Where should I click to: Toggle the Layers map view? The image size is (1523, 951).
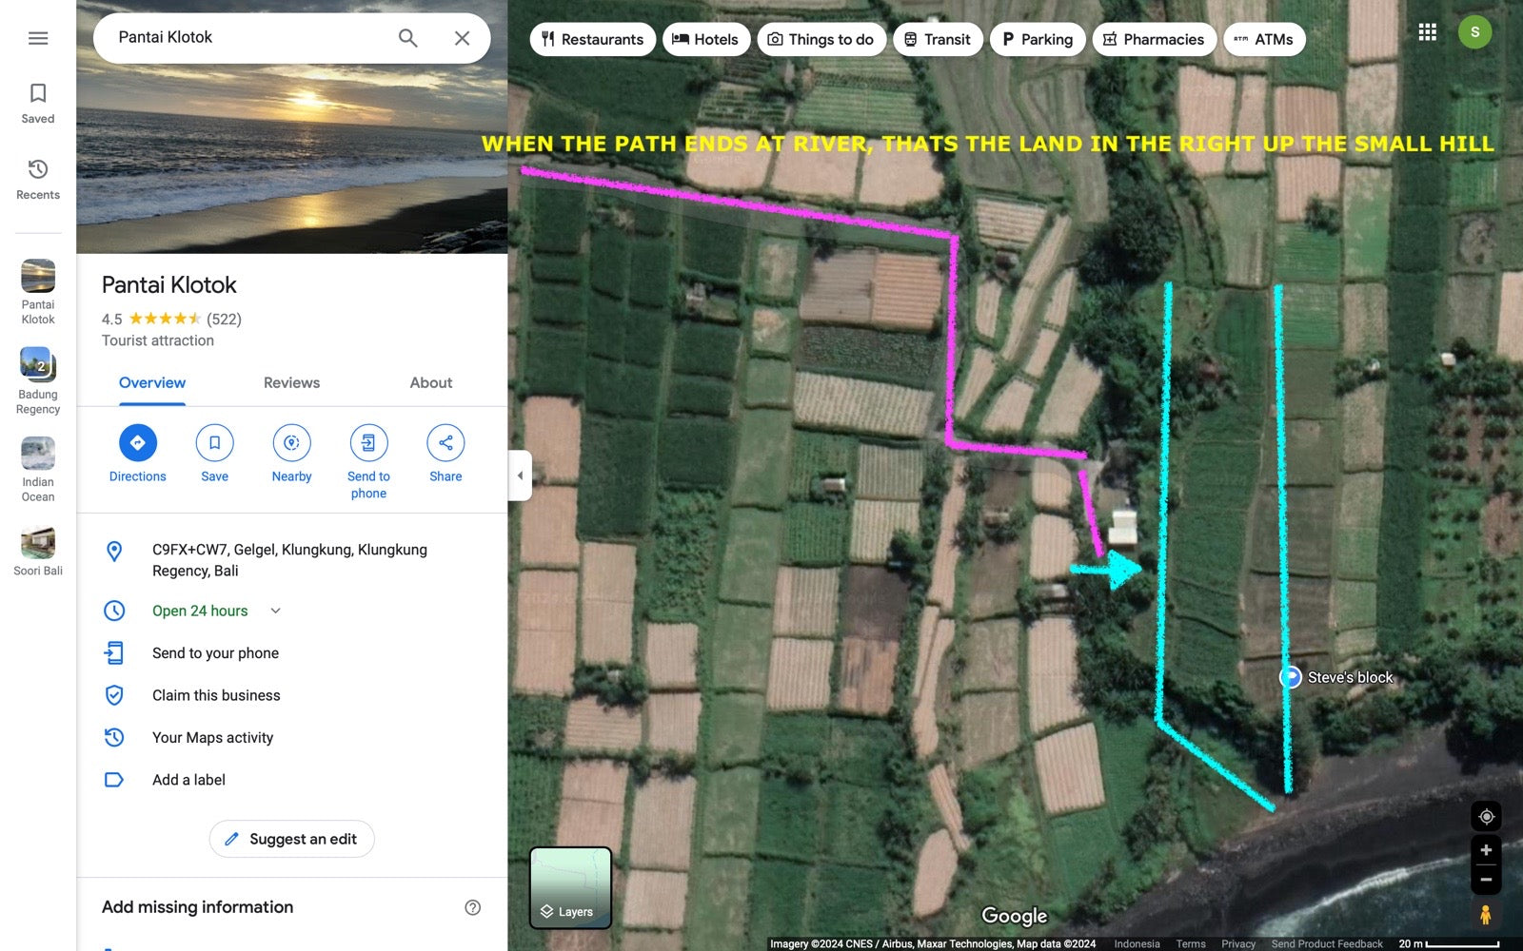(570, 887)
